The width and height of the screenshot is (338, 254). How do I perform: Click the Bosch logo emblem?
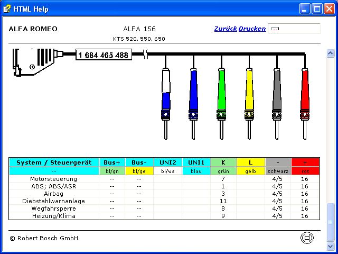pos(307,238)
